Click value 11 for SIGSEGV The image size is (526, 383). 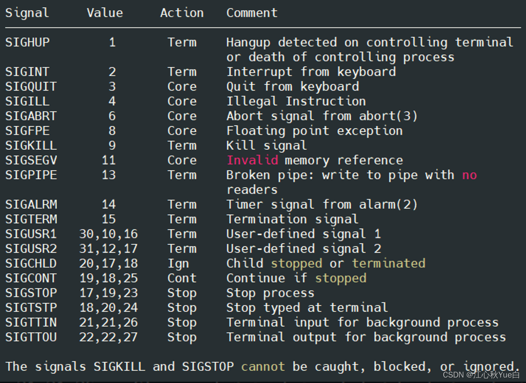(109, 160)
